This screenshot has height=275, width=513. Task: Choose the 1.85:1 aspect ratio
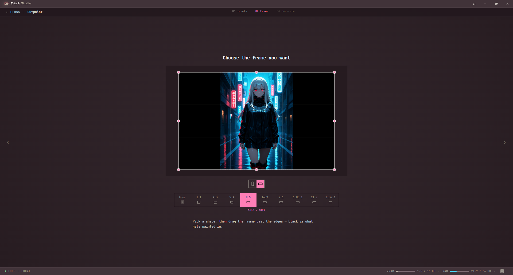(298, 200)
